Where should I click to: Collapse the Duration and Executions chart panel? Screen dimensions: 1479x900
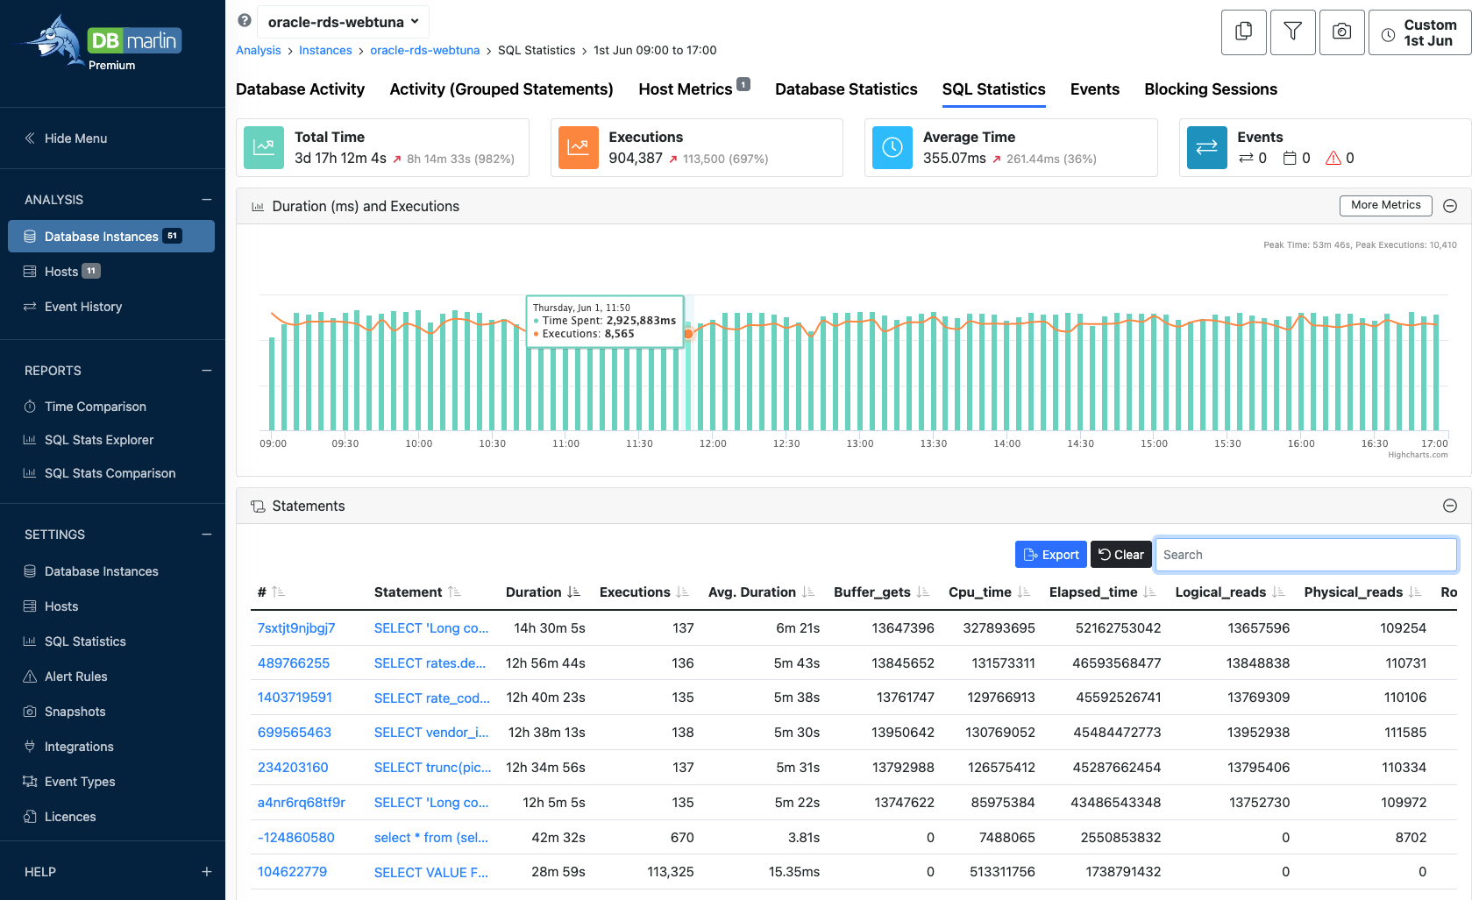coord(1450,206)
